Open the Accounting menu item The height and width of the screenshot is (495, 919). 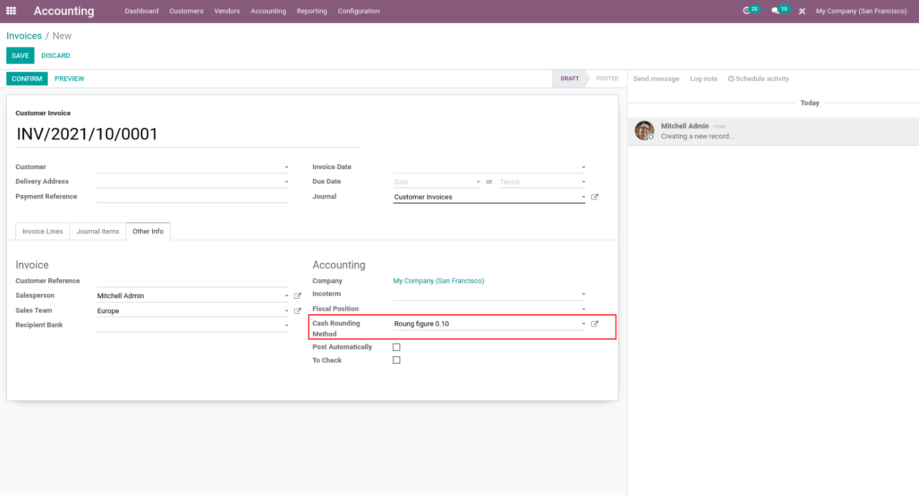(x=268, y=11)
